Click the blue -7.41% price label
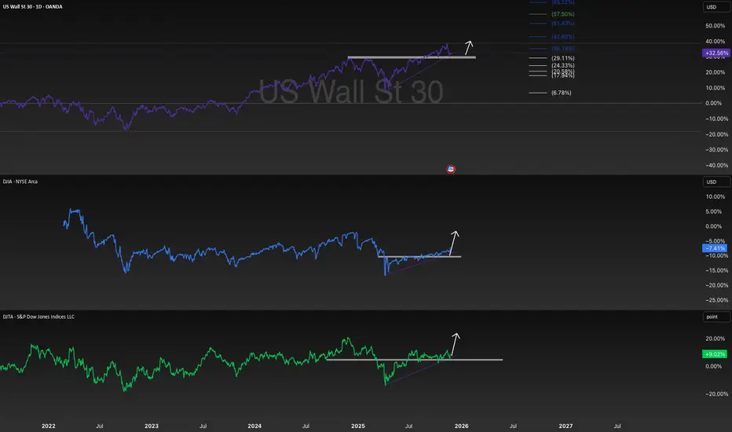Image resolution: width=732 pixels, height=432 pixels. click(715, 248)
